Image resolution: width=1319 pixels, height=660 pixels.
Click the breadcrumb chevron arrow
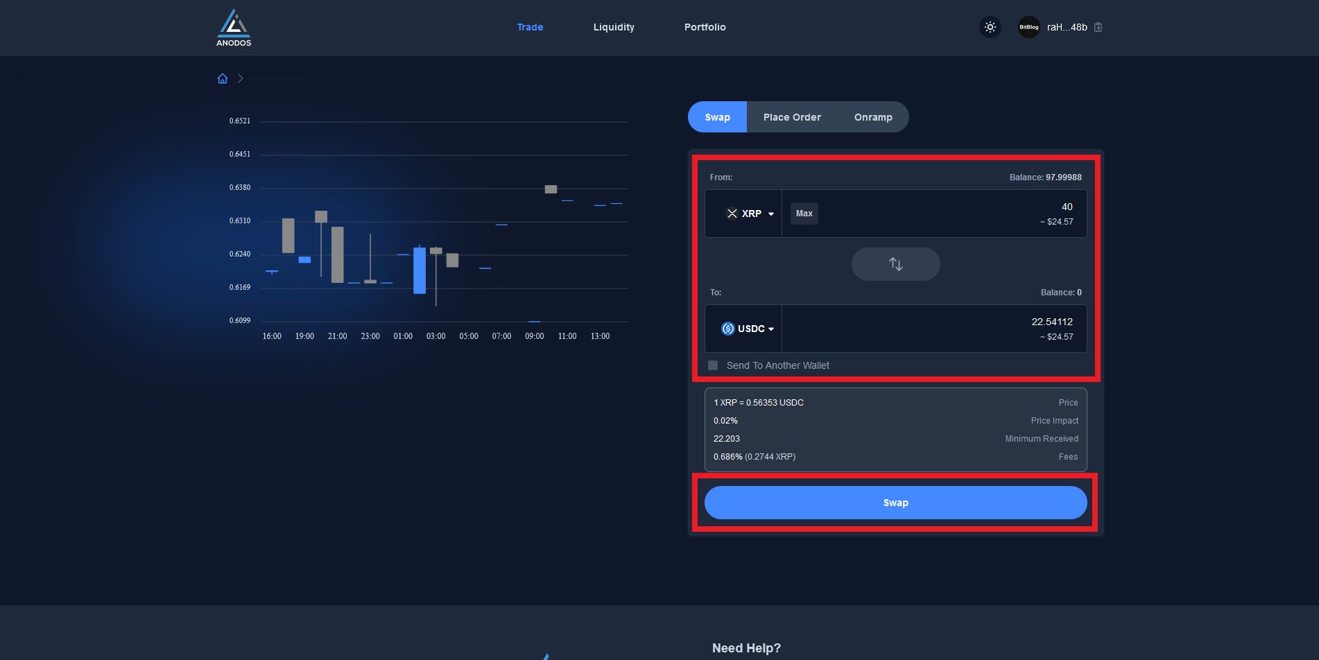point(241,78)
